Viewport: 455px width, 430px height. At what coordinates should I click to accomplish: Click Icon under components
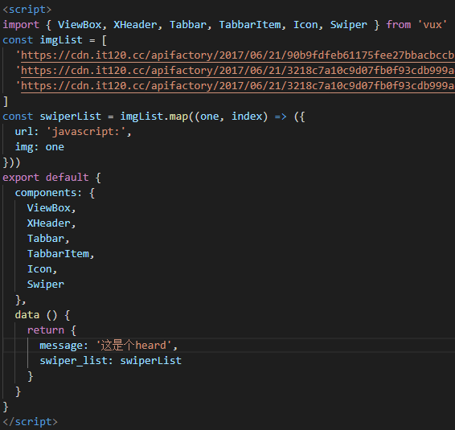[x=39, y=269]
